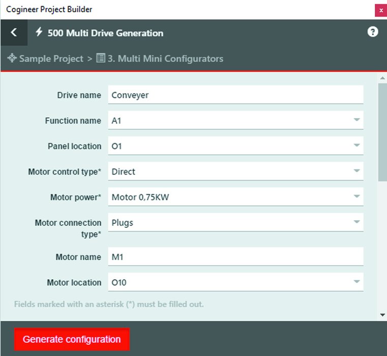The width and height of the screenshot is (387, 356).
Task: Close the Cogineer Project Builder window
Action: point(380,10)
